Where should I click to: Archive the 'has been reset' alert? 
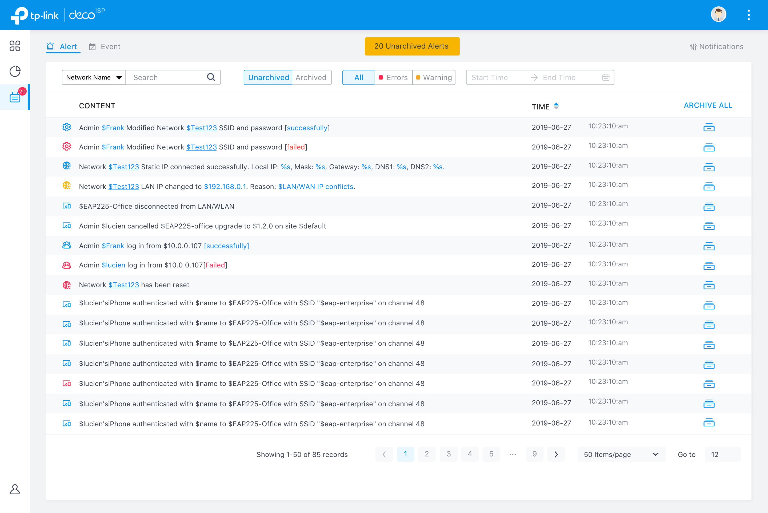709,285
